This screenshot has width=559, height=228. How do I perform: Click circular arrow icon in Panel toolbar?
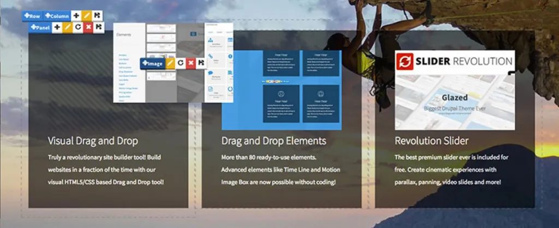coord(78,27)
